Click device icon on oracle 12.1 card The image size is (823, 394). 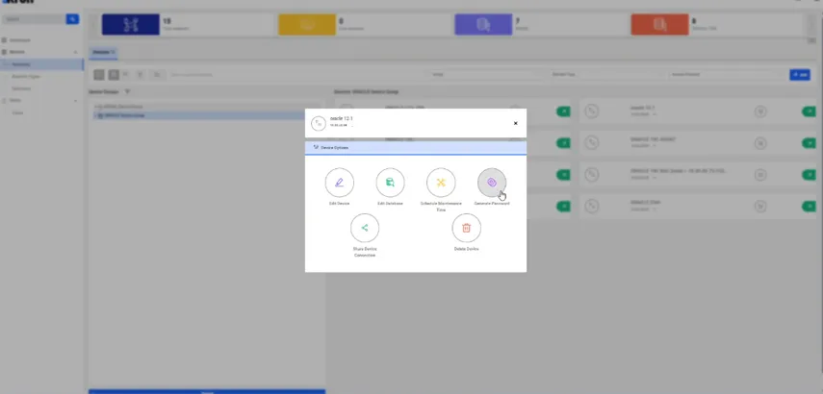click(592, 111)
